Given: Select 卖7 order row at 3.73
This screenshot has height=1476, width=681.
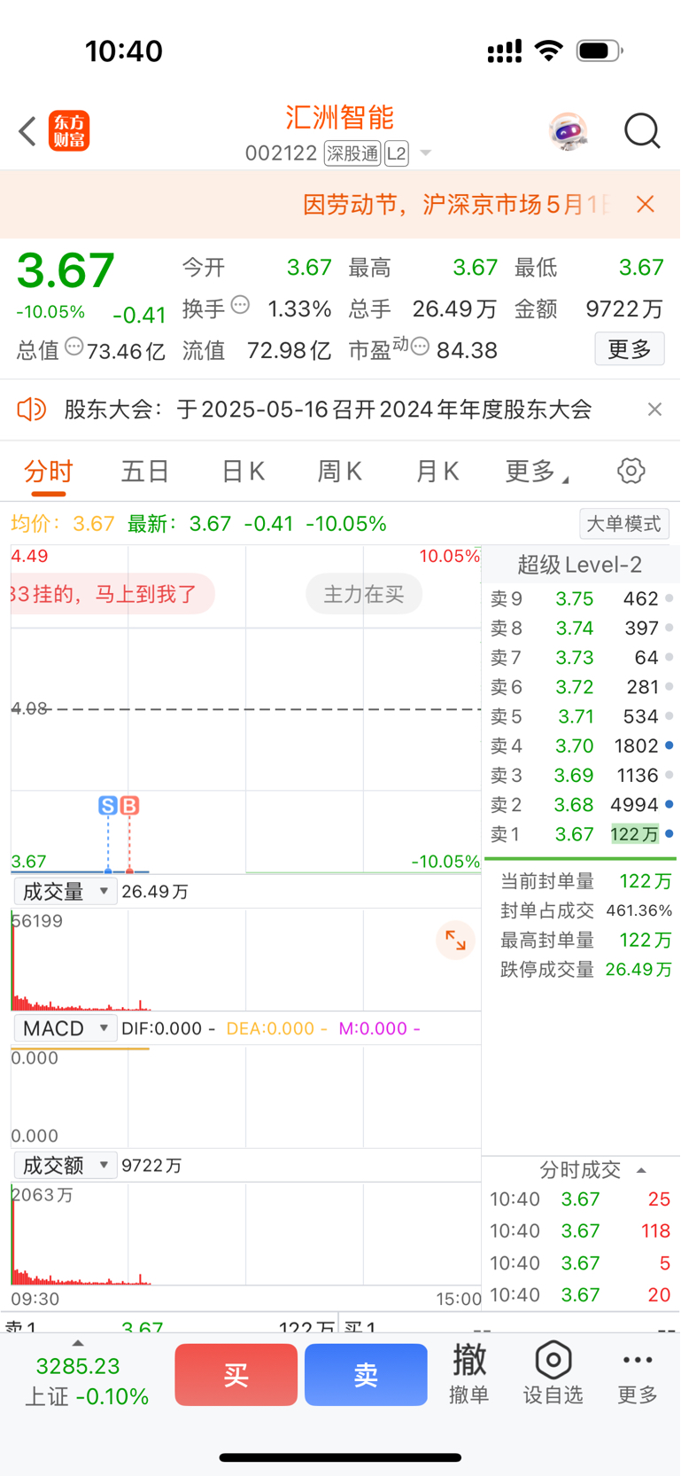Looking at the screenshot, I should 582,657.
